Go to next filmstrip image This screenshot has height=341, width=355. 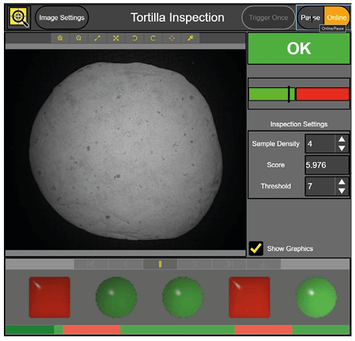(x=195, y=264)
